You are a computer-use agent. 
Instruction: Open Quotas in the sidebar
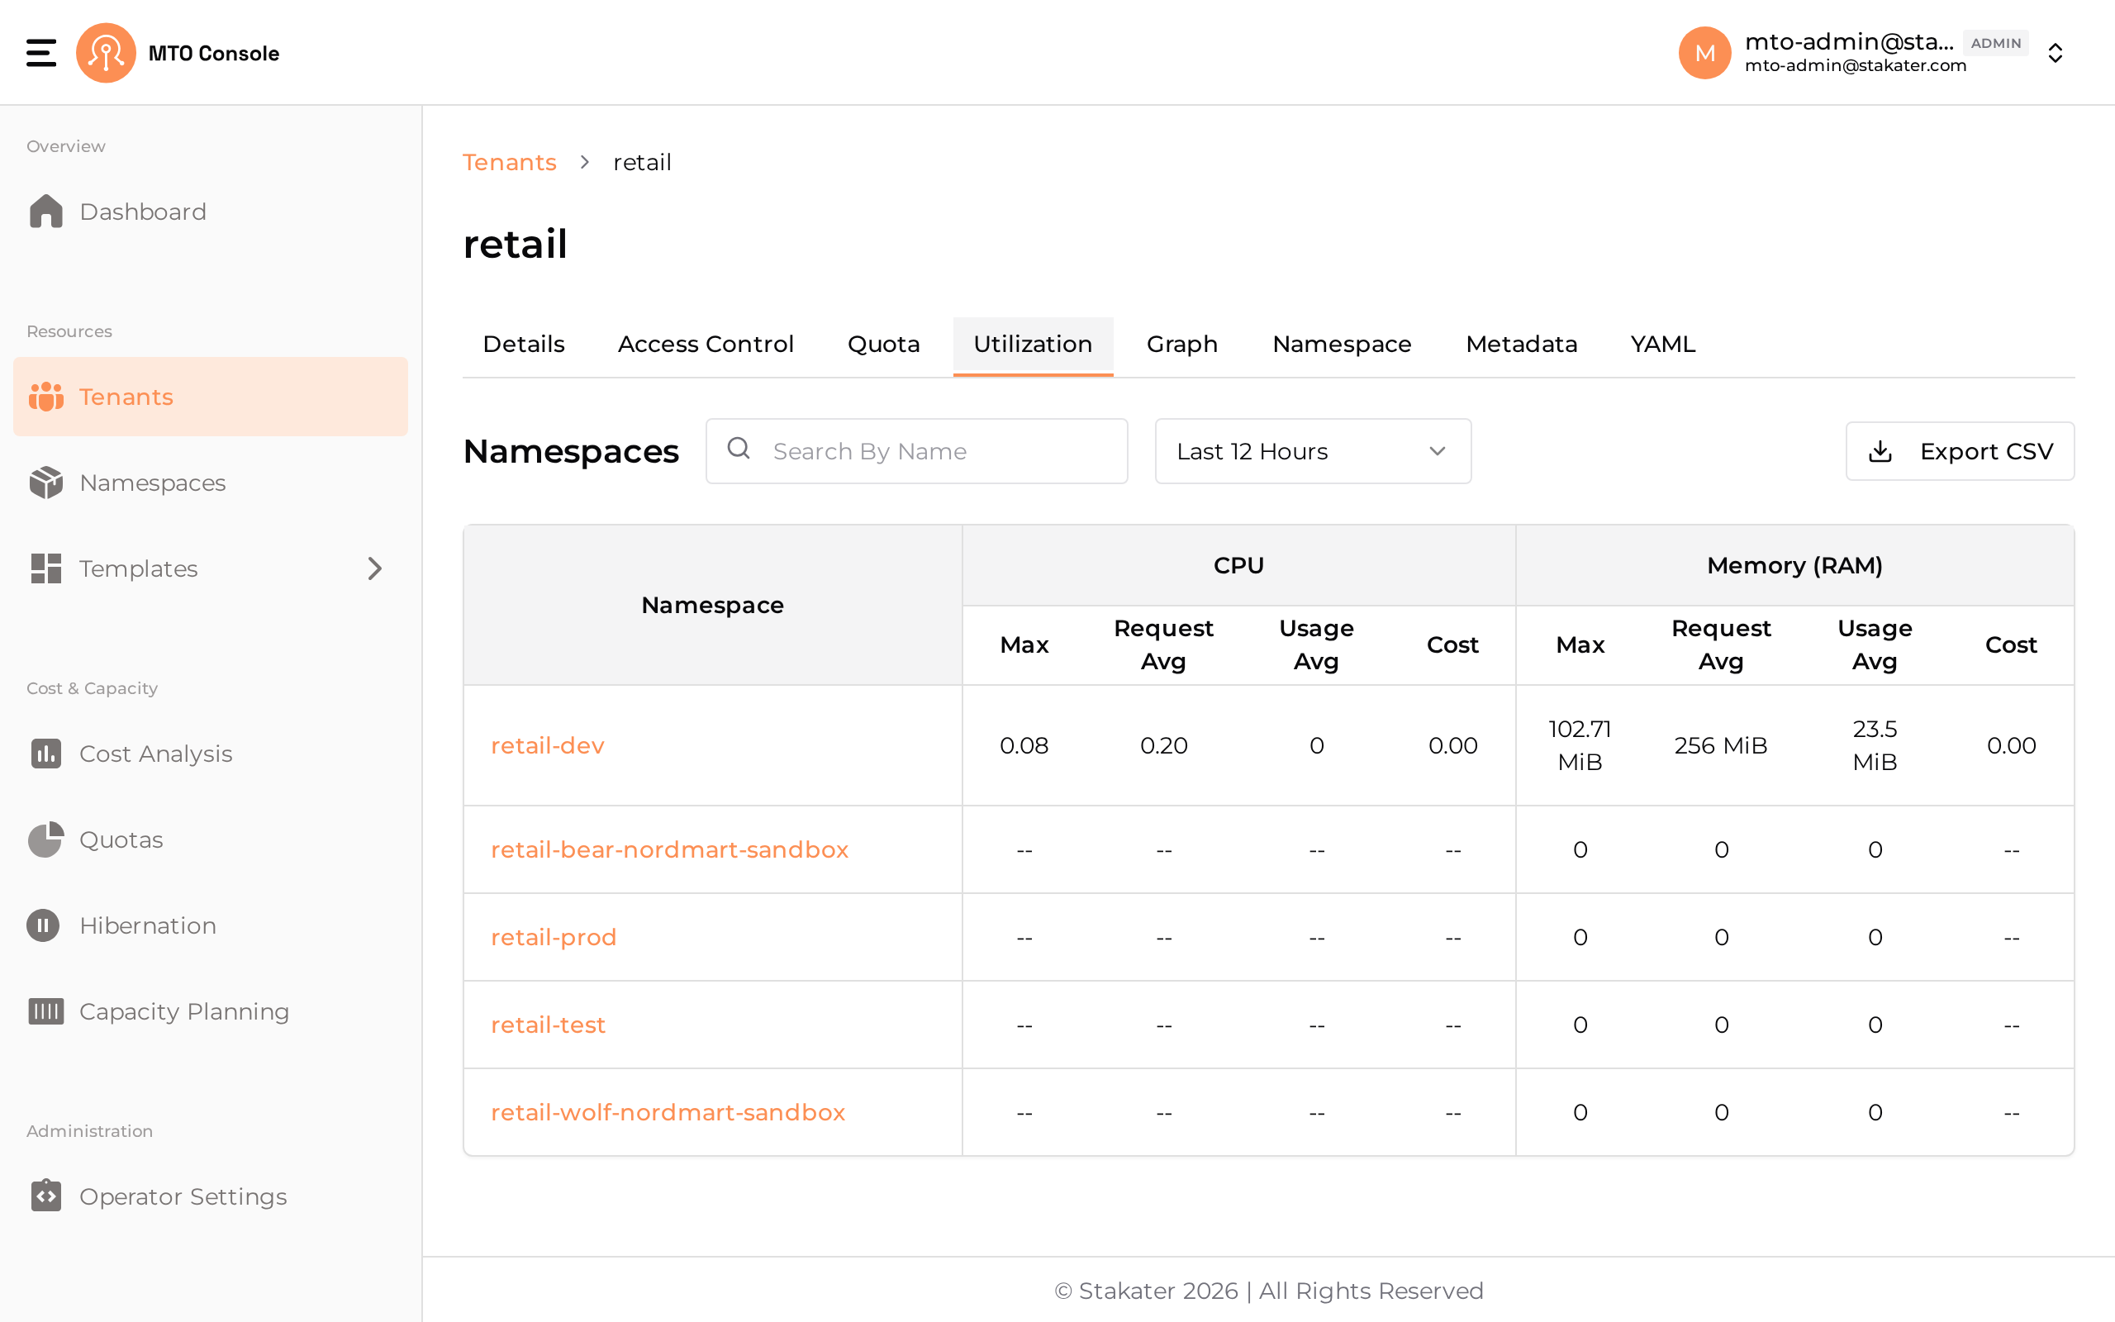tap(211, 839)
